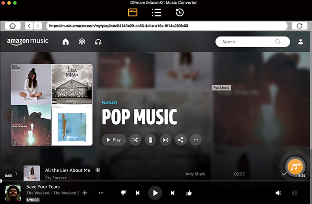
Task: Click the 02:57 track duration
Action: pos(240,174)
